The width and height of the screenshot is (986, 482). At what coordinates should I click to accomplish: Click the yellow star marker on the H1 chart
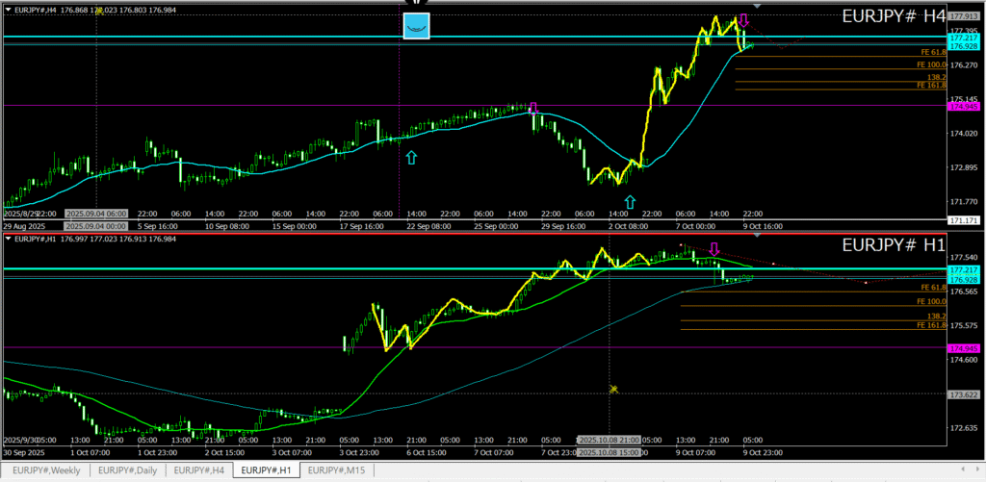click(613, 389)
